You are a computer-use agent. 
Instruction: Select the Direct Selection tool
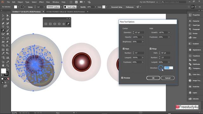[8, 16]
